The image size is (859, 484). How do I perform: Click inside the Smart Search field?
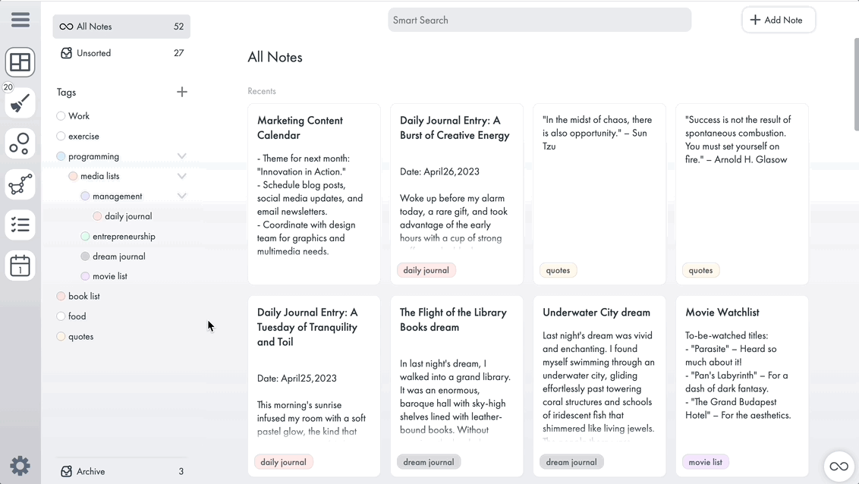coord(539,20)
